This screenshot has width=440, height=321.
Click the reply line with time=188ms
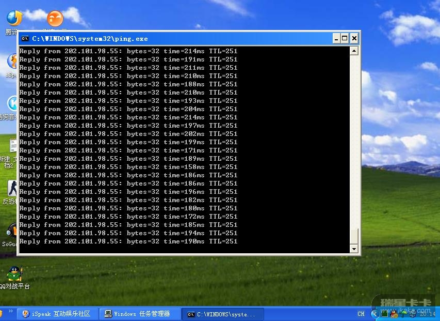(128, 84)
